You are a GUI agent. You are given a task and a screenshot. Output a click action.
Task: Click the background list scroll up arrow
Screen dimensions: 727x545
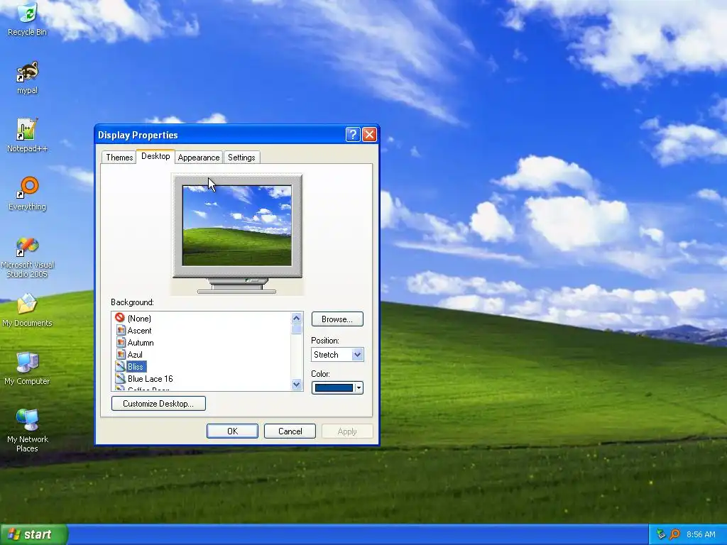tap(297, 318)
